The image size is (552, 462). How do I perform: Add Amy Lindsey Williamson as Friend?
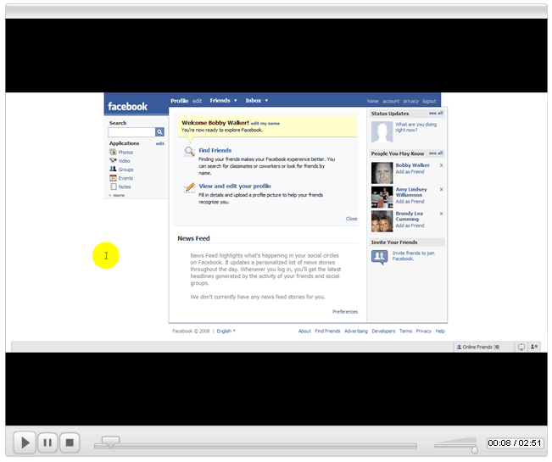tap(410, 201)
